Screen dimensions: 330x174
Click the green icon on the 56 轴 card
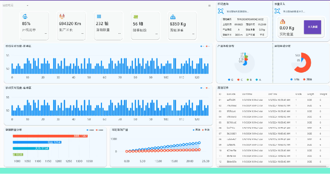click(x=136, y=17)
